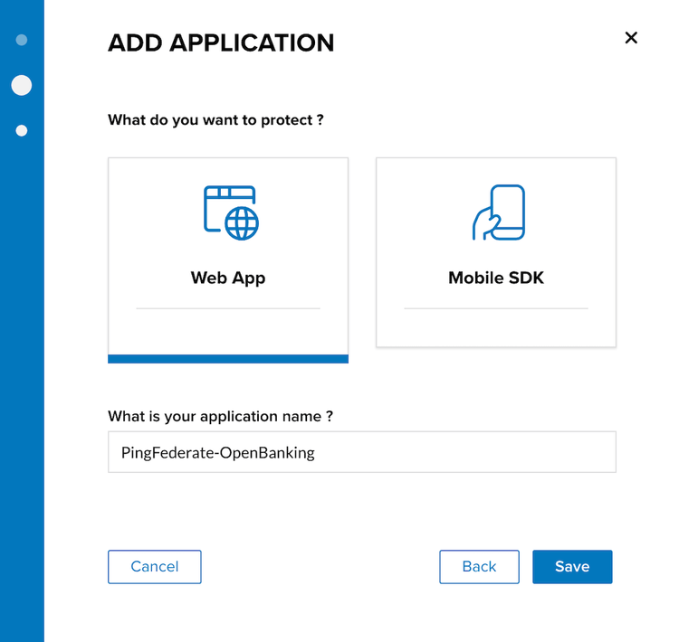
Task: Click the large current step dot
Action: pos(22,85)
